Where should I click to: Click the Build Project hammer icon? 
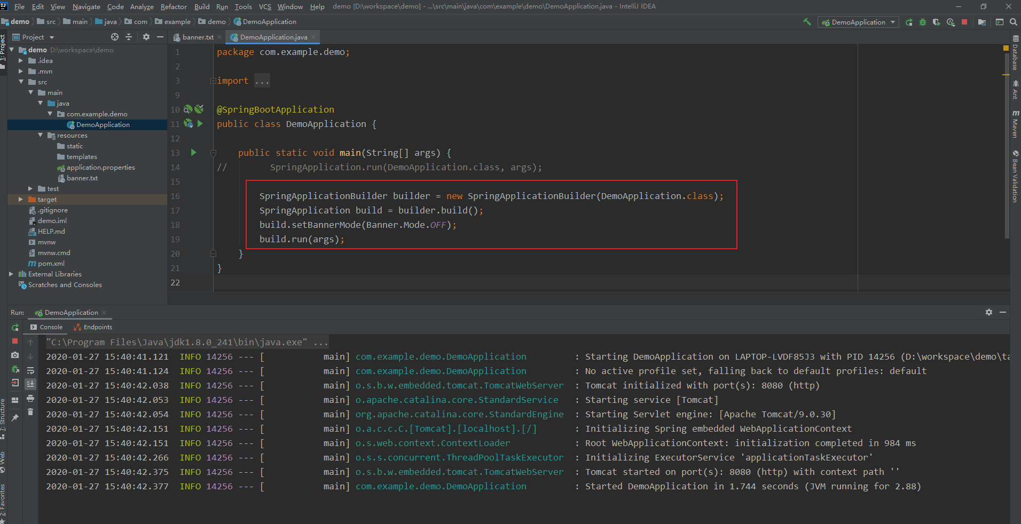click(807, 22)
